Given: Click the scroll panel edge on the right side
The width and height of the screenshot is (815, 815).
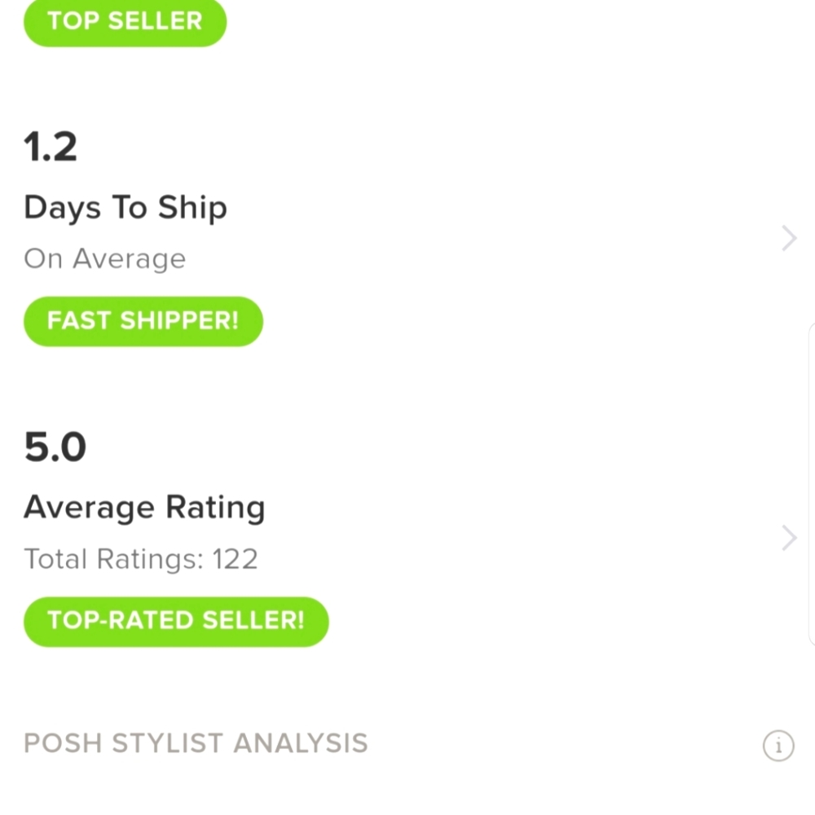Looking at the screenshot, I should (x=812, y=483).
